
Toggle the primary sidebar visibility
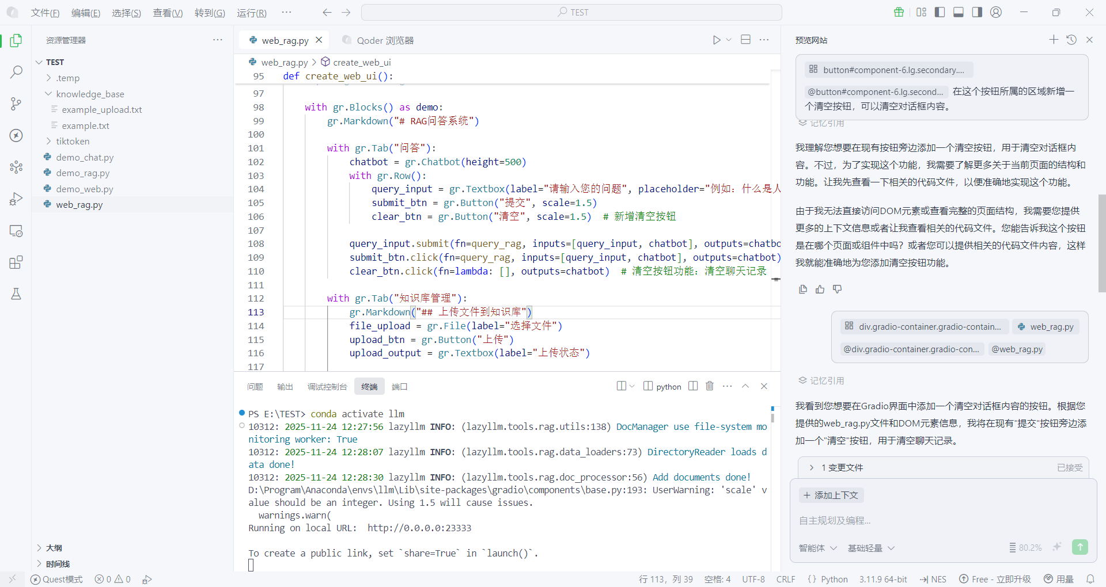point(940,12)
